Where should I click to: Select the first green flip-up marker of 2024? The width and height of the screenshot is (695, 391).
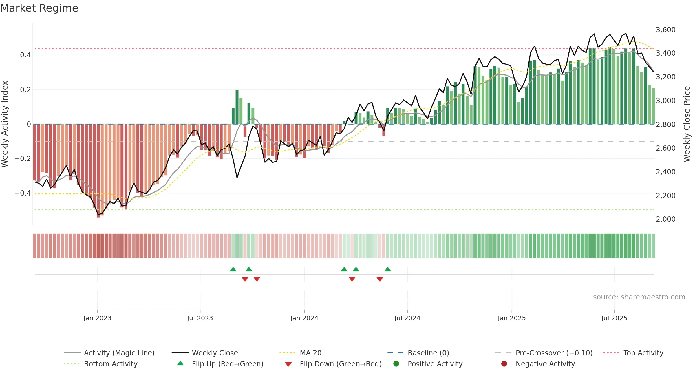click(344, 269)
